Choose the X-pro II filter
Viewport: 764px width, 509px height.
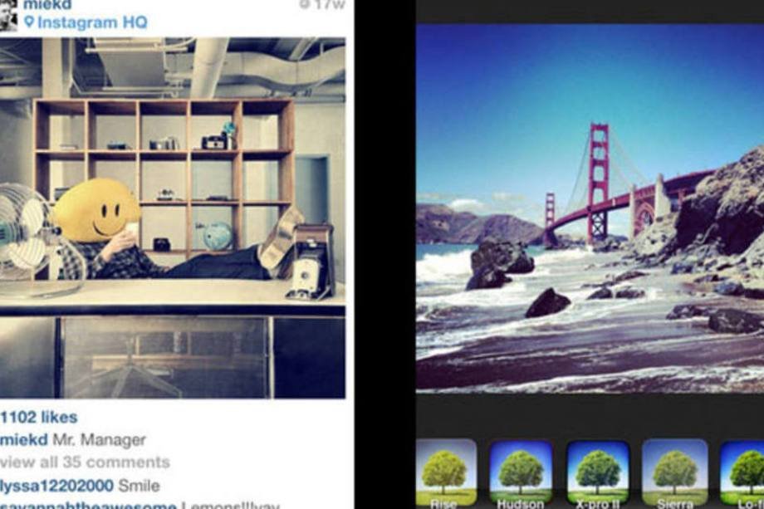[x=597, y=473]
